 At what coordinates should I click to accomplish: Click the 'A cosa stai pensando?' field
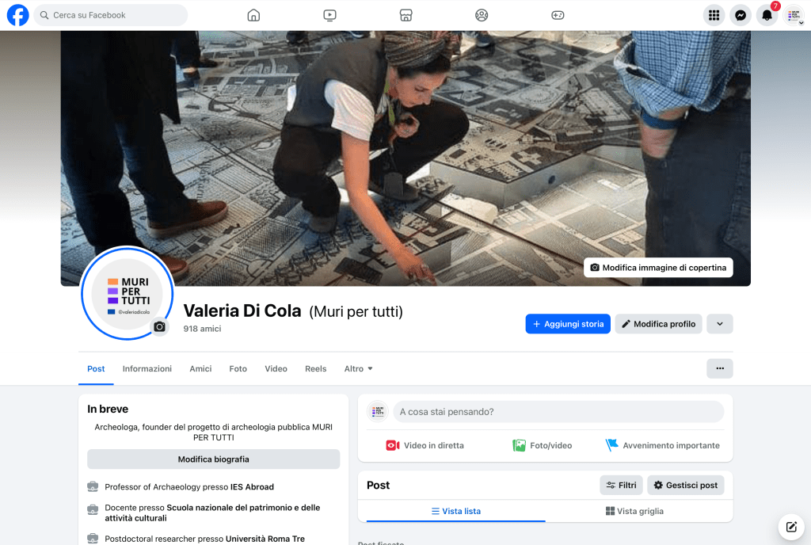point(558,412)
